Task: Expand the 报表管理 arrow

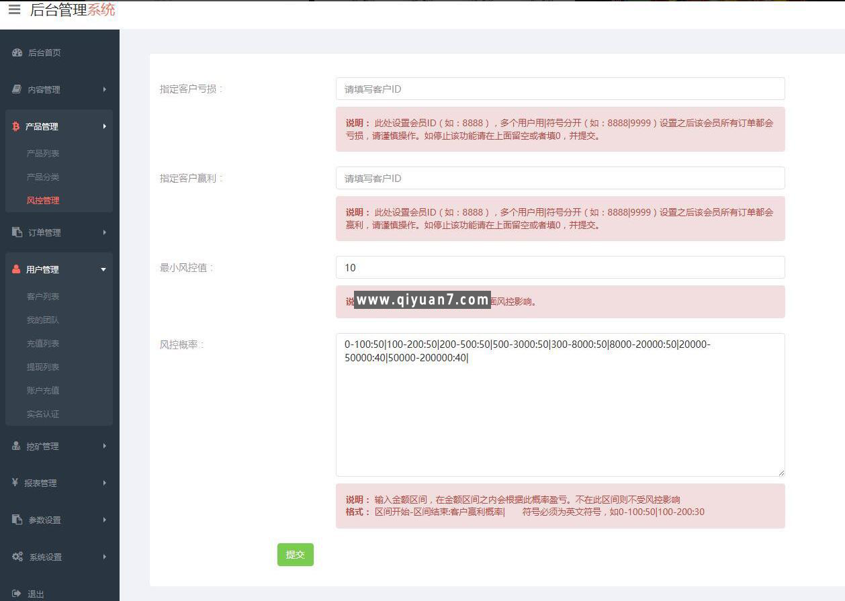Action: click(x=104, y=483)
